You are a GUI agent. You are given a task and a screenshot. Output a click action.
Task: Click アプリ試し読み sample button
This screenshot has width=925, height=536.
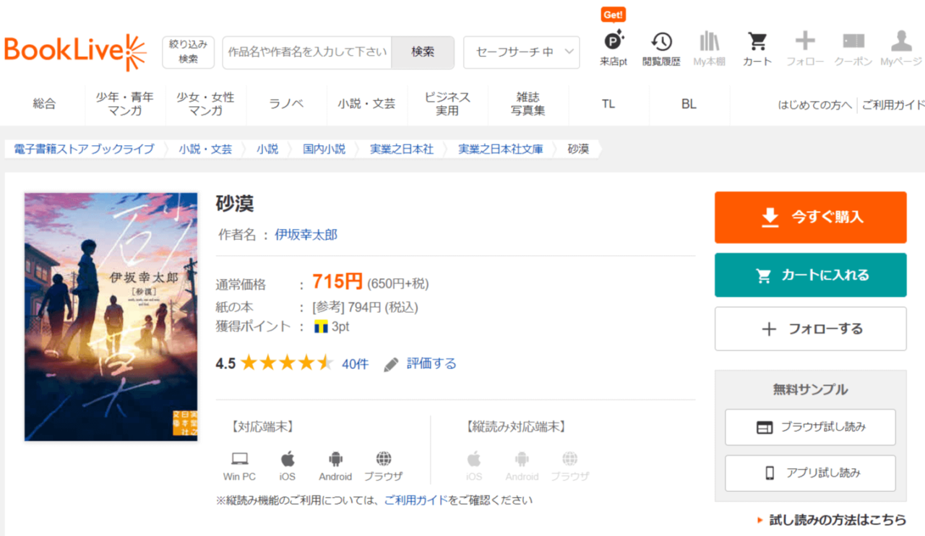(x=810, y=473)
